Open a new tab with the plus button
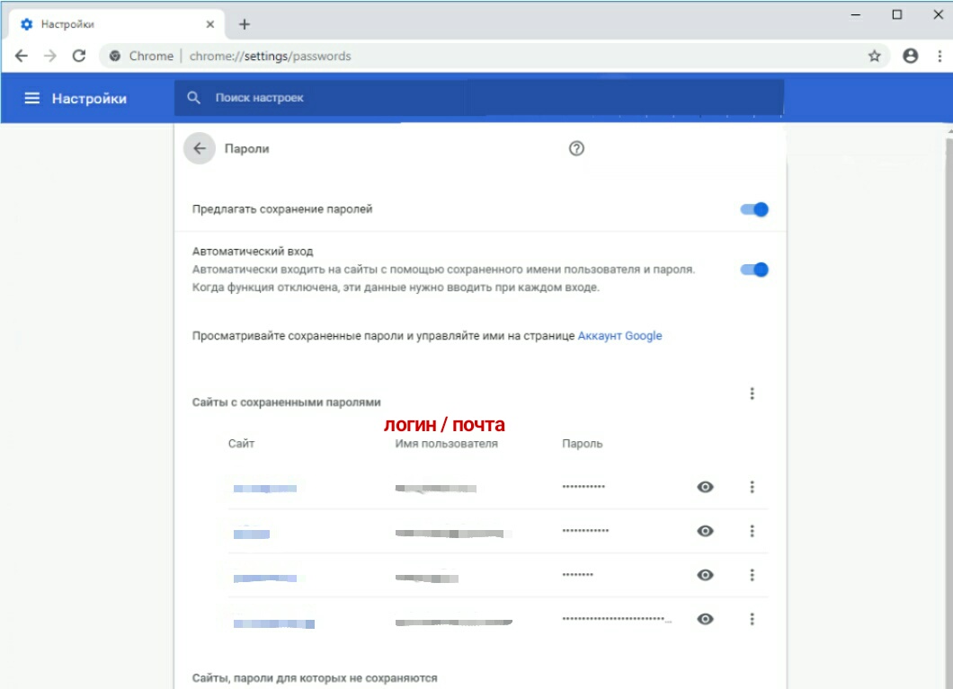Image resolution: width=953 pixels, height=689 pixels. (244, 23)
